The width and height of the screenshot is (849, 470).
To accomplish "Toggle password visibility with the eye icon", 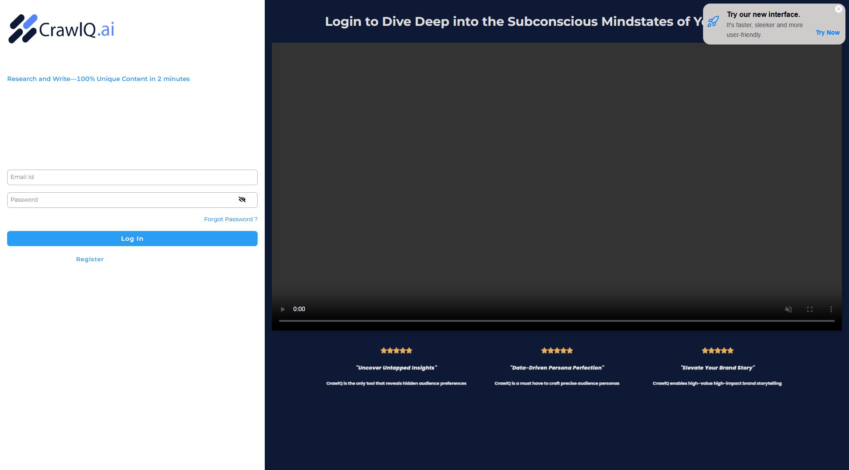I will pos(242,199).
